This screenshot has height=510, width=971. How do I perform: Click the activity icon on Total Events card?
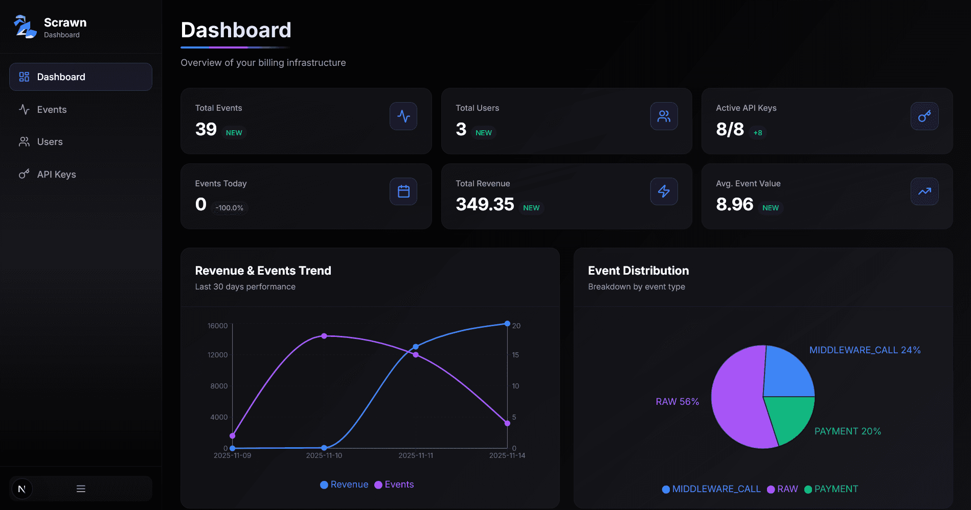pyautogui.click(x=403, y=116)
